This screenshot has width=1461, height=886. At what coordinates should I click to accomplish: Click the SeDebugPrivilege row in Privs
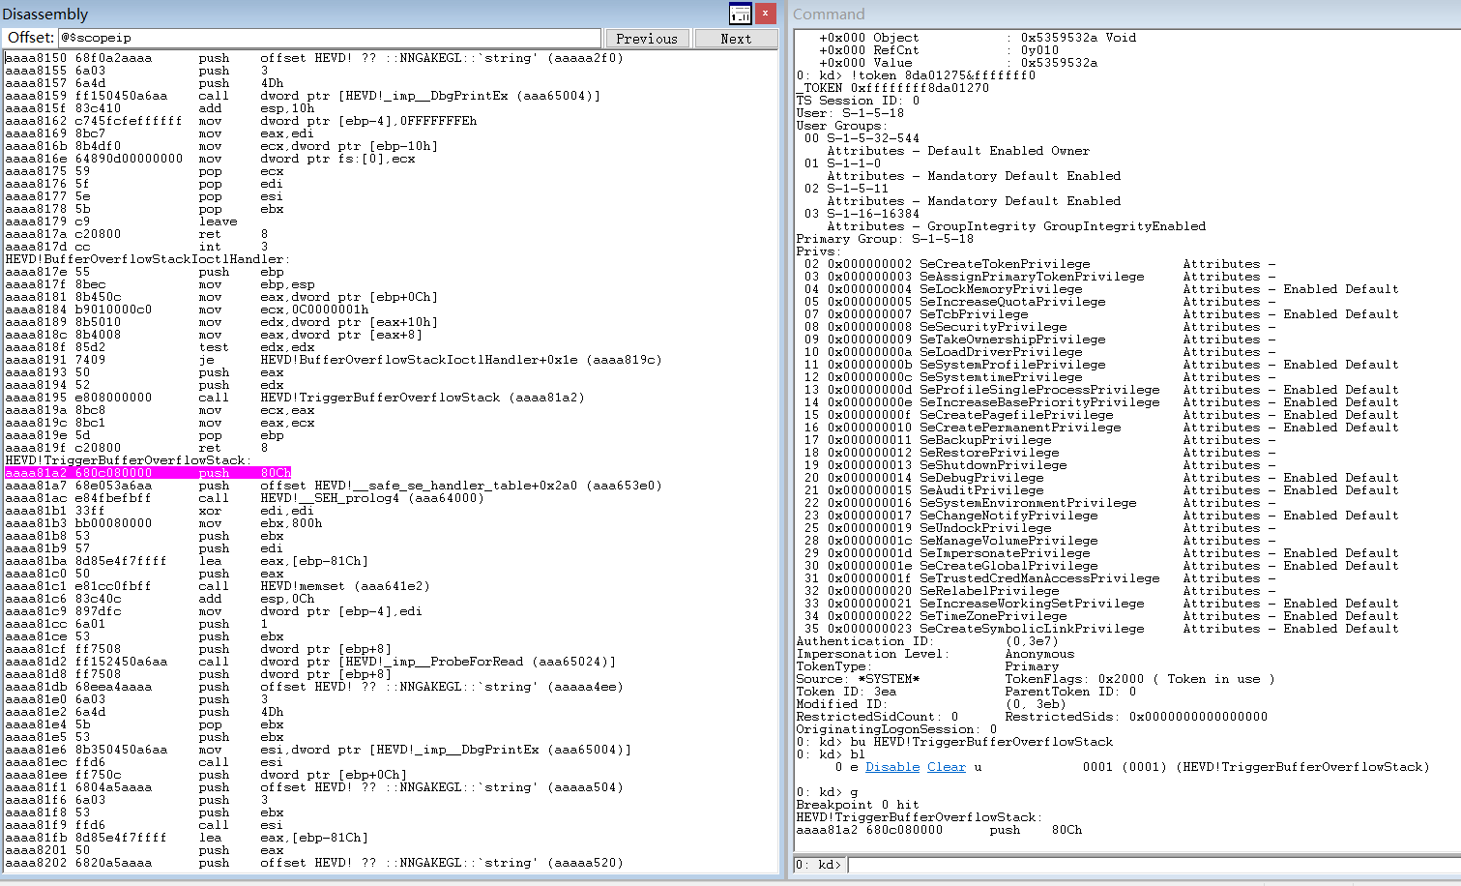pyautogui.click(x=1101, y=478)
